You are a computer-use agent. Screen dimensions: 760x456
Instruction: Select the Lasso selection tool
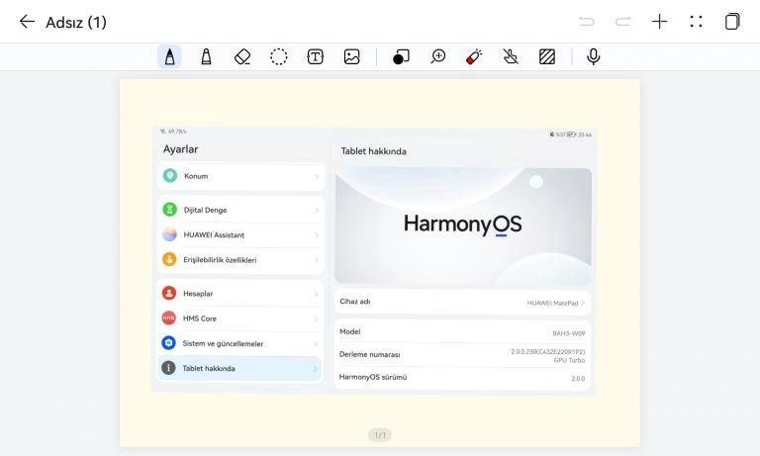(279, 56)
